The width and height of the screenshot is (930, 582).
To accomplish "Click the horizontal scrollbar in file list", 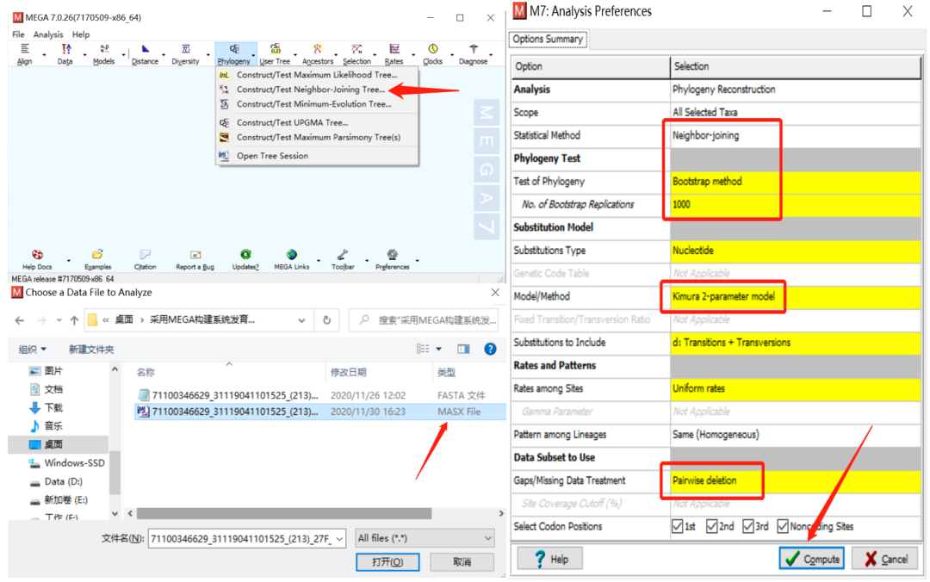I will tap(284, 513).
